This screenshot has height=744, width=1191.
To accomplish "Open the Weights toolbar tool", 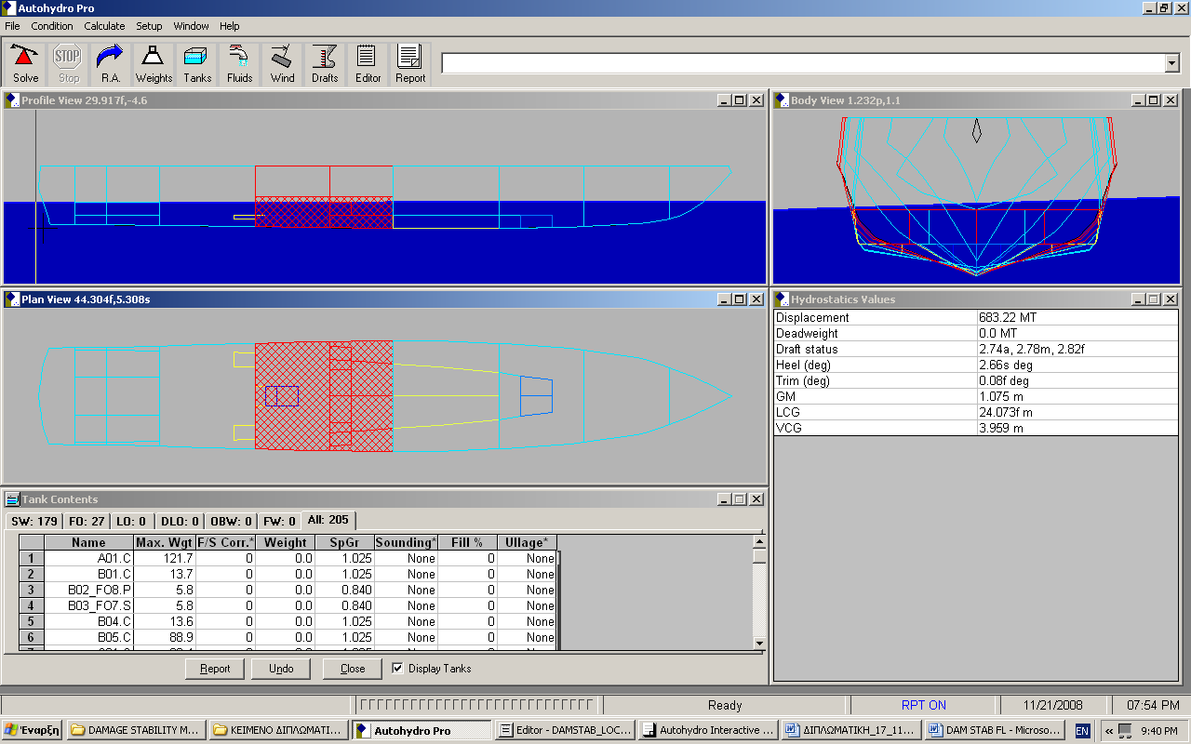I will tap(154, 63).
